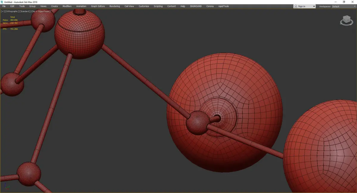Open the Workspaces Default dropdown

point(344,6)
